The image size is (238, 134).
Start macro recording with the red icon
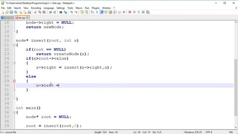[x=130, y=12]
